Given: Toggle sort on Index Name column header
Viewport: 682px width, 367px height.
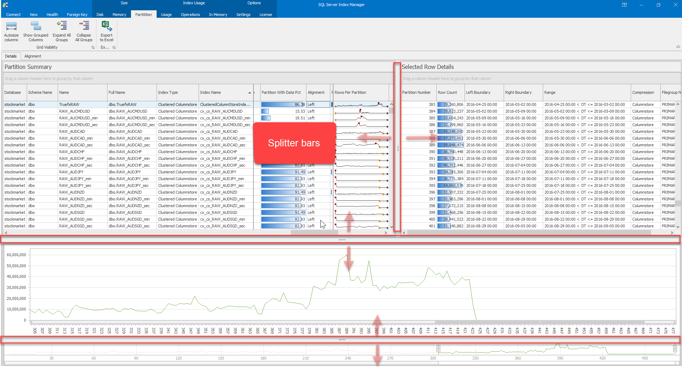Looking at the screenshot, I should [226, 92].
